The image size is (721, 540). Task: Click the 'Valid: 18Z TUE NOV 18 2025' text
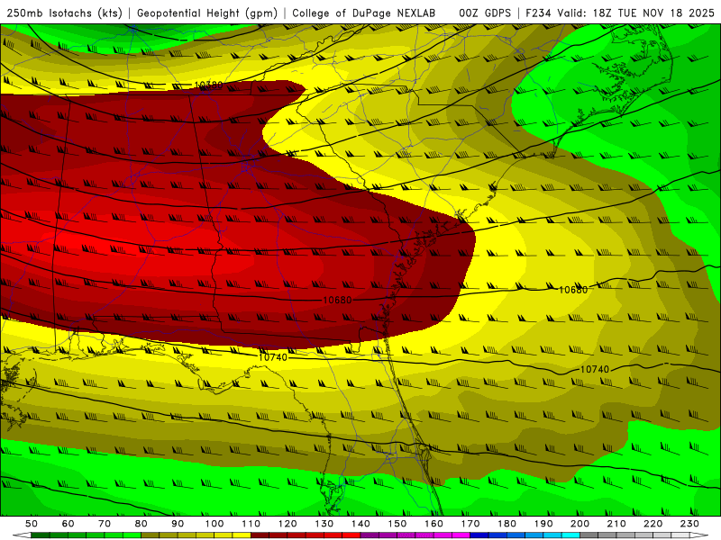636,13
